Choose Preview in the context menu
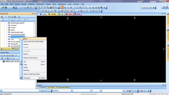Viewport: 169px width, 95px height. [33, 44]
